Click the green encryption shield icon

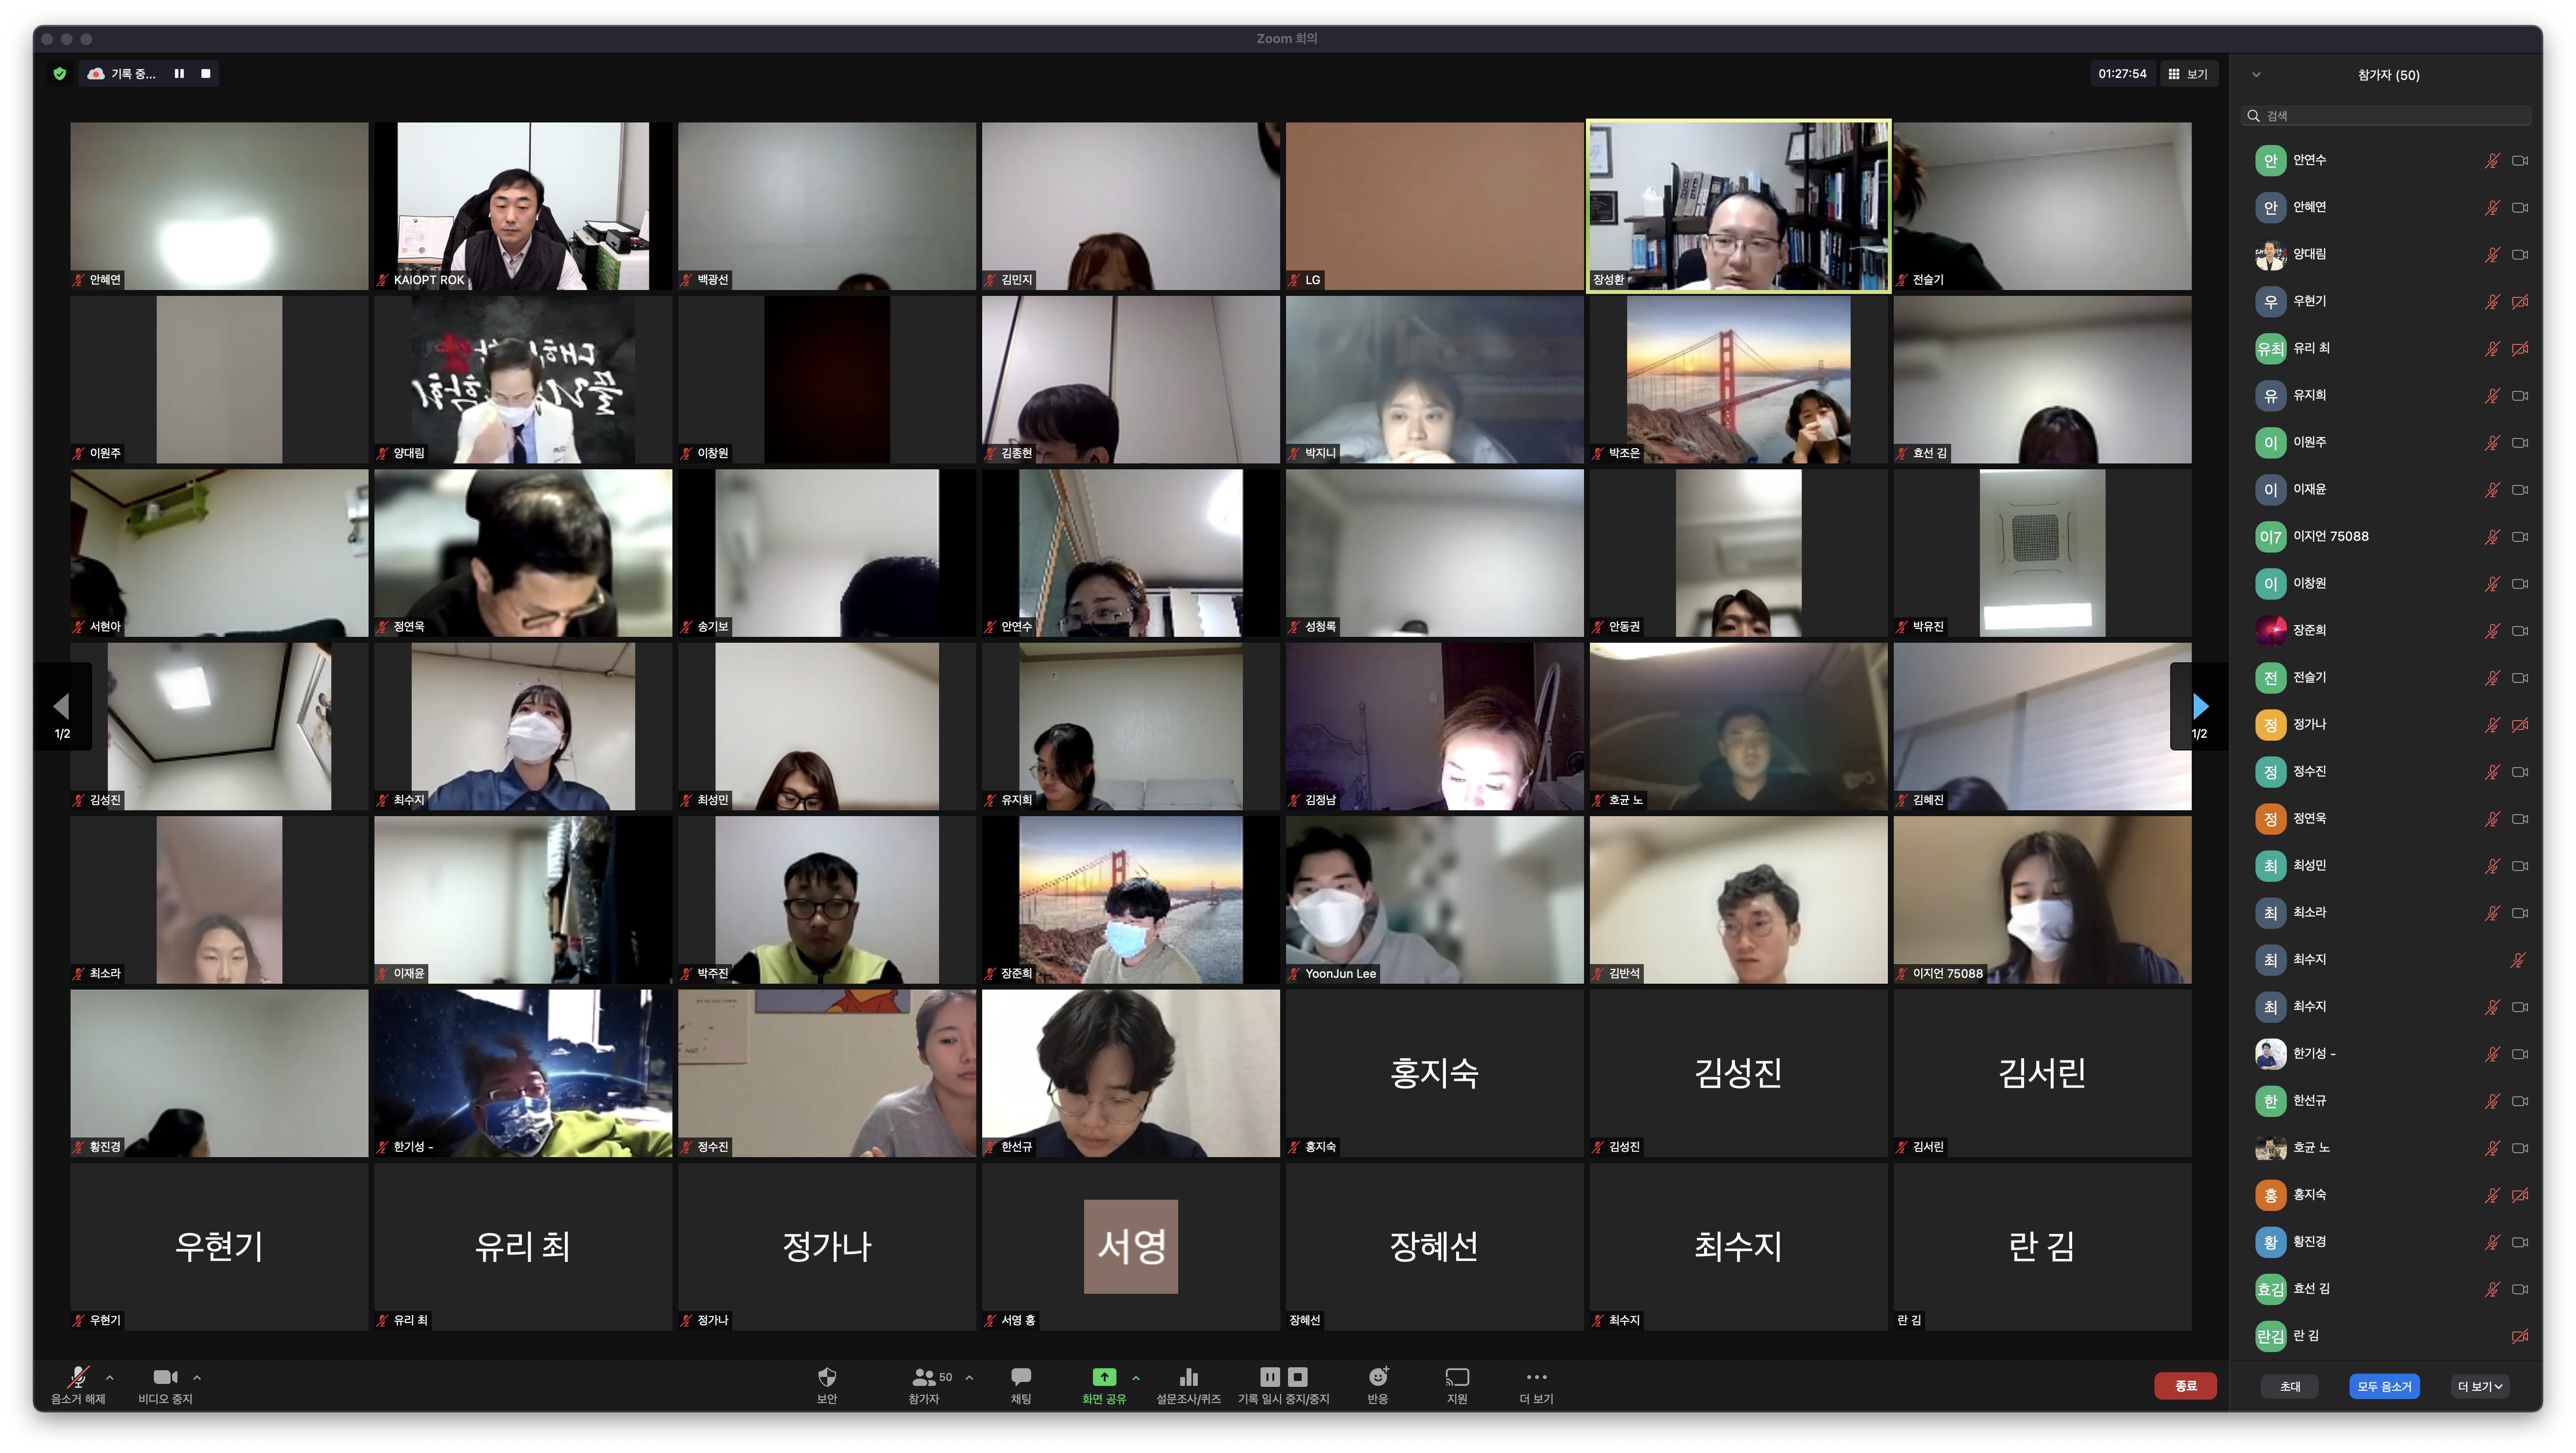[60, 73]
